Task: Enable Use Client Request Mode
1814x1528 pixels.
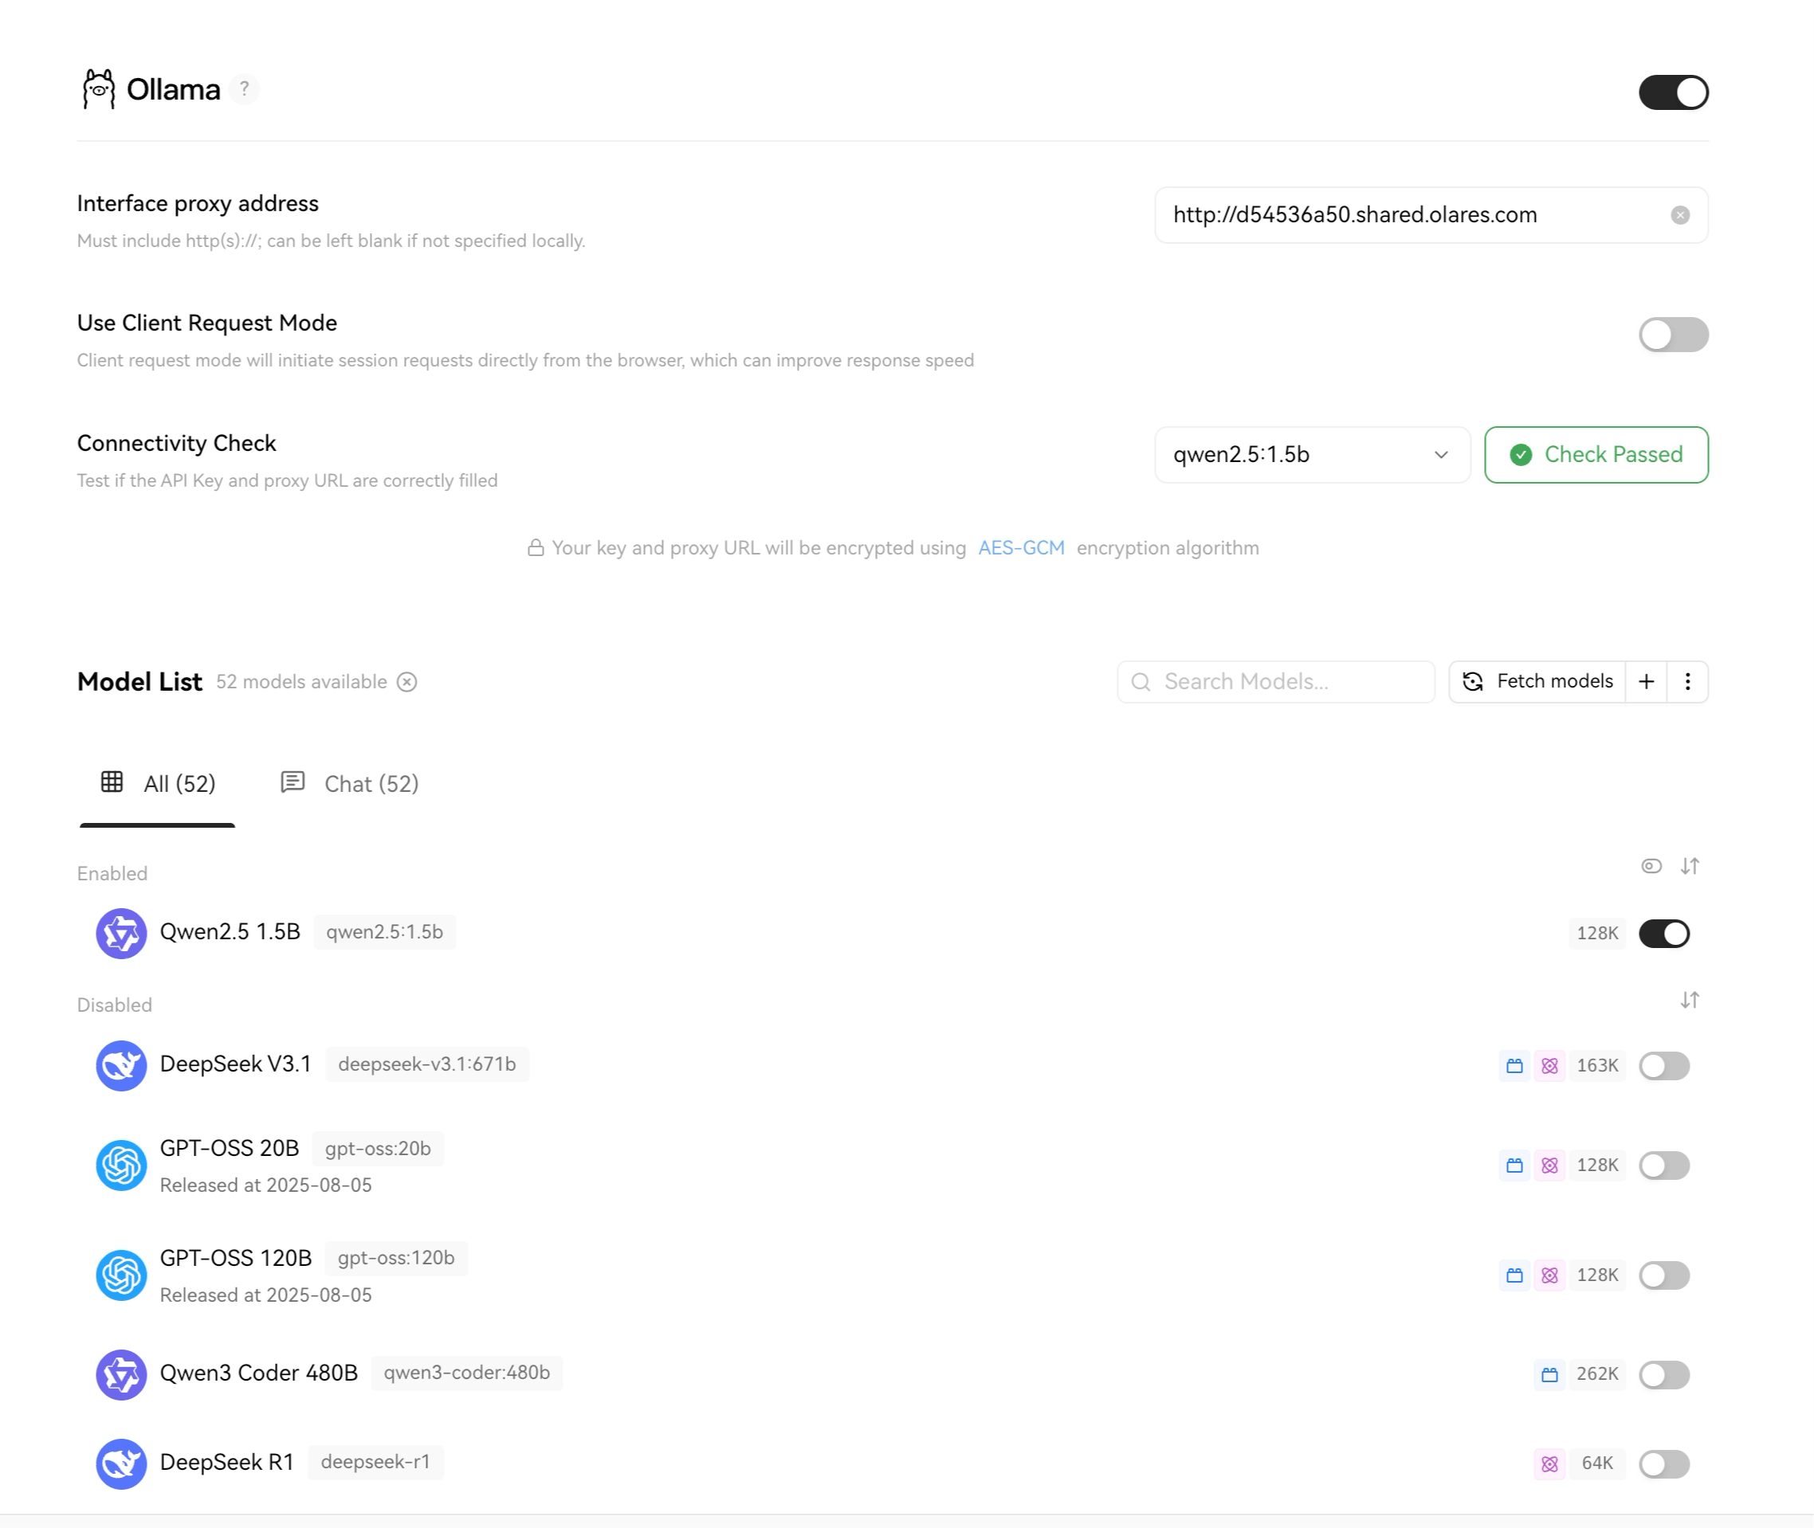Action: (1673, 335)
